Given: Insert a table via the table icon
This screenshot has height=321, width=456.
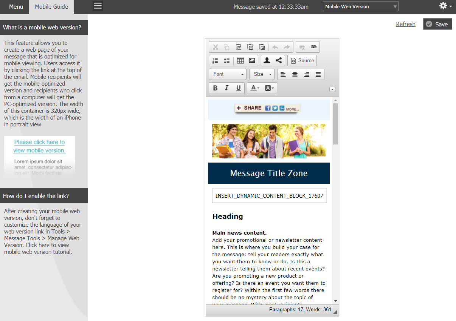Looking at the screenshot, I should click(x=240, y=60).
